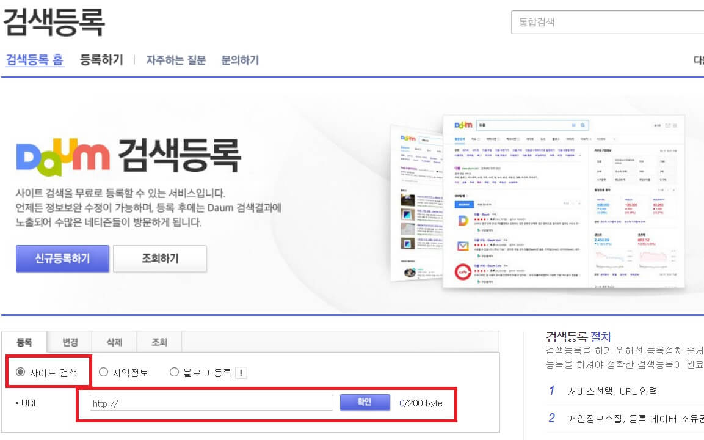Switch to the 조회 tab
The width and height of the screenshot is (704, 440).
point(159,342)
